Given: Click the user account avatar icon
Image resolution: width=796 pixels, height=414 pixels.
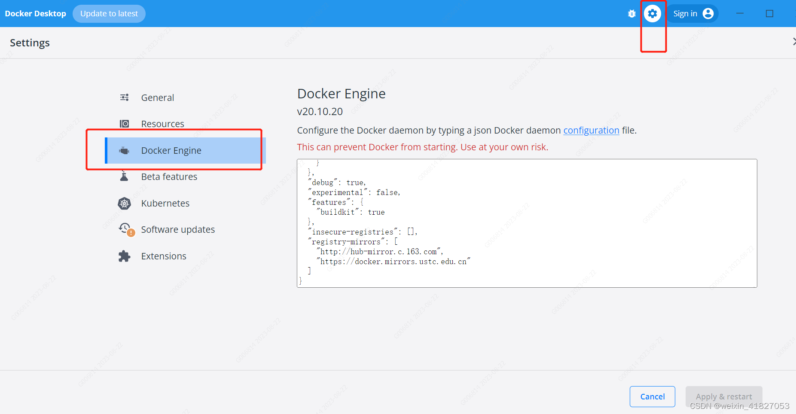Looking at the screenshot, I should (708, 14).
